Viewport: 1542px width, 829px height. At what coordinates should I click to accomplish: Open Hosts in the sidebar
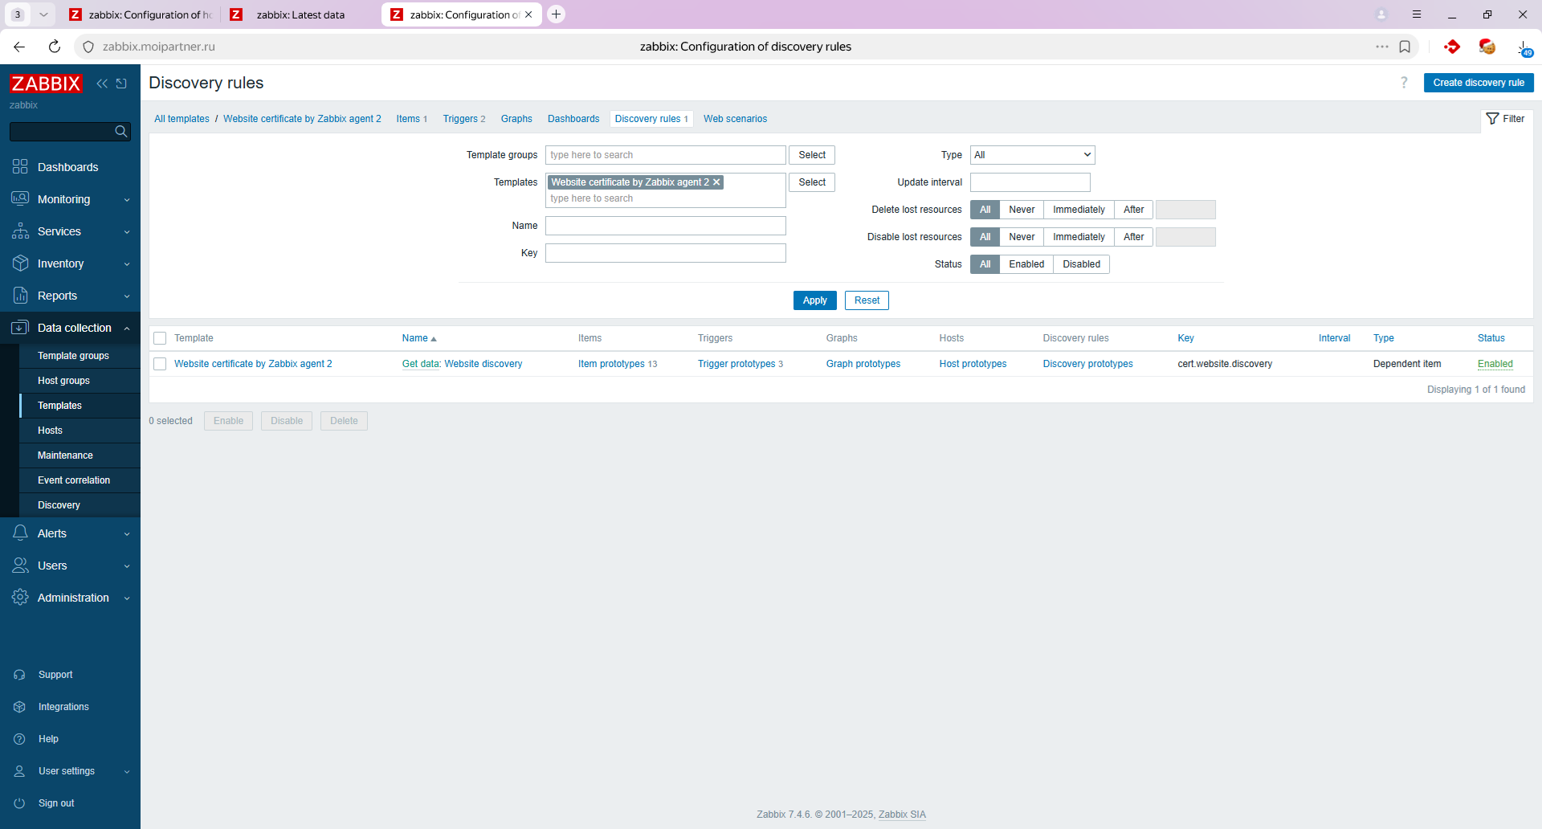[50, 431]
